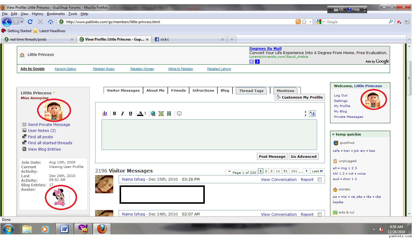Click inside the visitor message text area

[209, 135]
